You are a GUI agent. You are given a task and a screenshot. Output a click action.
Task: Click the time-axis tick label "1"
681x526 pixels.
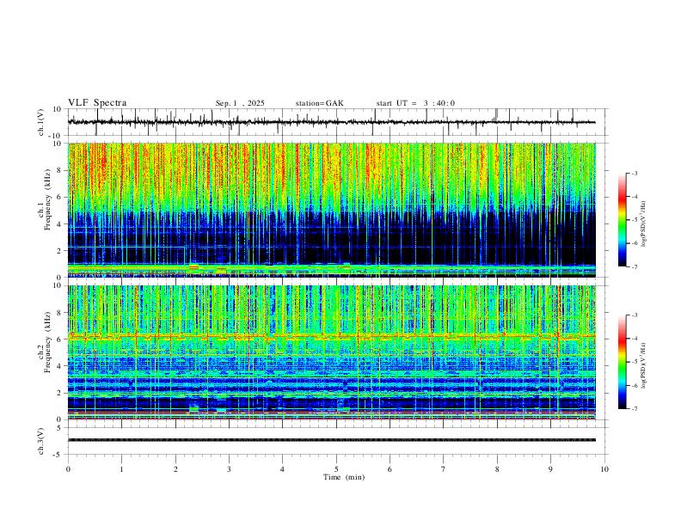coord(121,469)
